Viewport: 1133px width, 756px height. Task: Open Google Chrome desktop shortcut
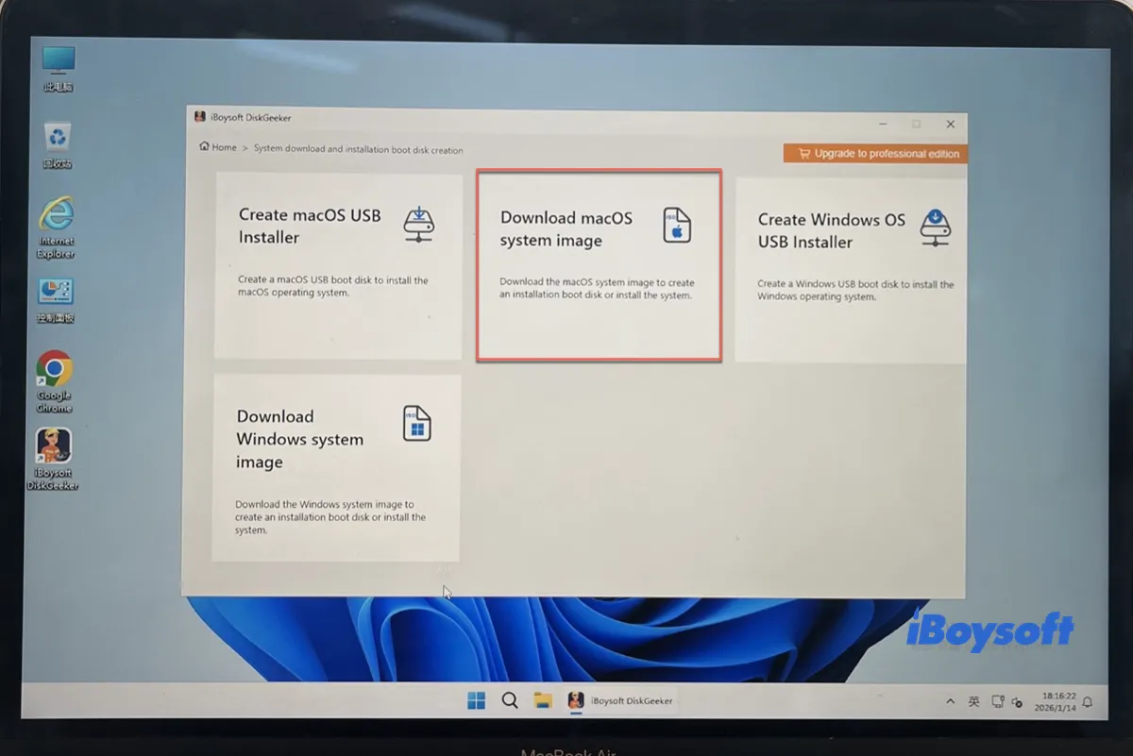coord(55,382)
